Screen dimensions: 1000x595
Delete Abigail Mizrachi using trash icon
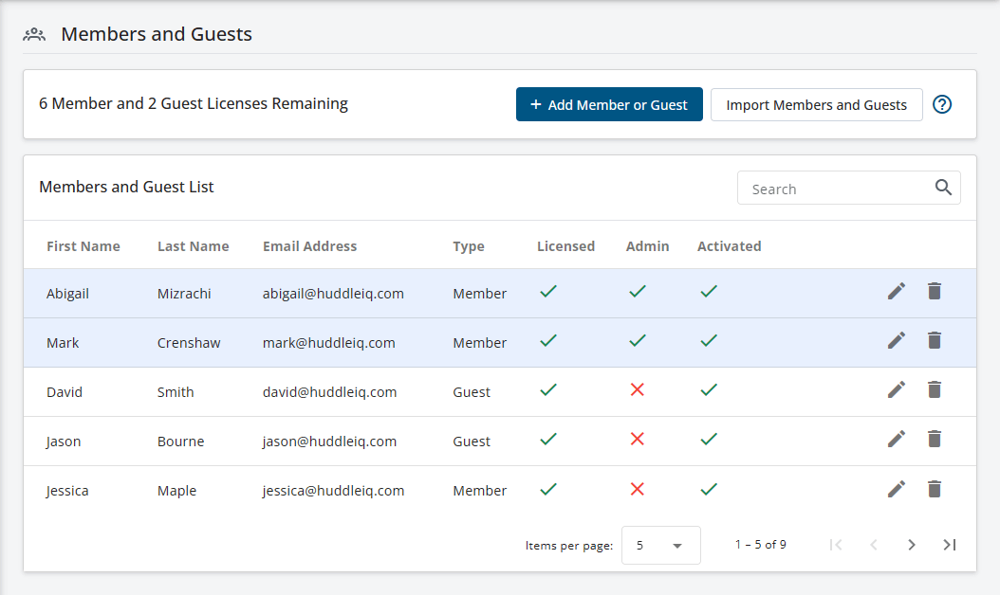pos(935,292)
